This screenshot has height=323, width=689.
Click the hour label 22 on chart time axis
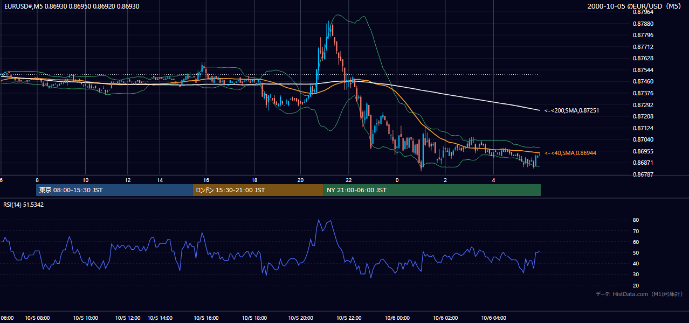point(349,180)
